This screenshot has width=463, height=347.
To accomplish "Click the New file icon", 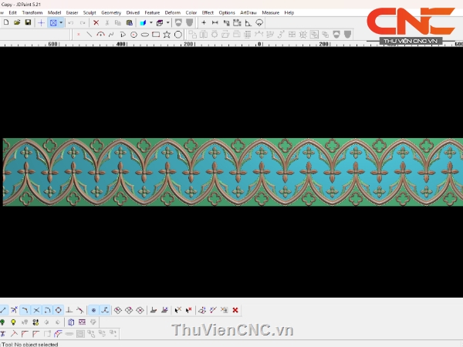I will point(6,23).
